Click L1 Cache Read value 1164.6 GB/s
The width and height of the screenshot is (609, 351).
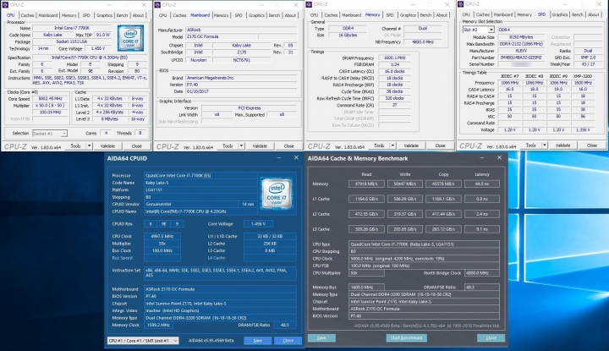366,200
